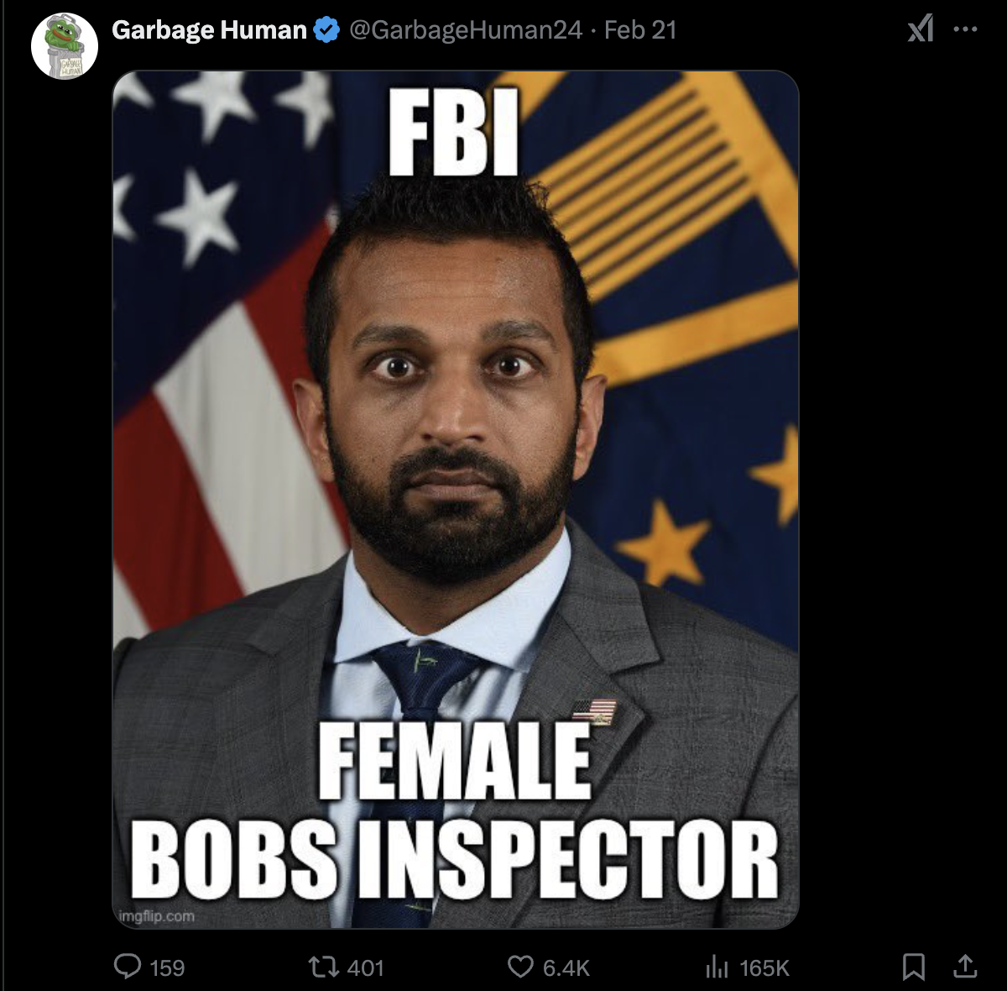
Task: Bookmark this post
Action: coord(914,967)
